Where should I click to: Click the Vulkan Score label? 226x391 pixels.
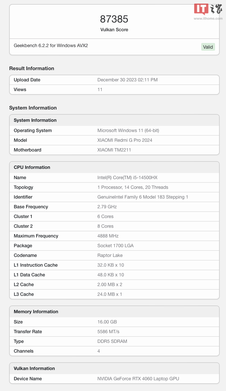point(114,30)
